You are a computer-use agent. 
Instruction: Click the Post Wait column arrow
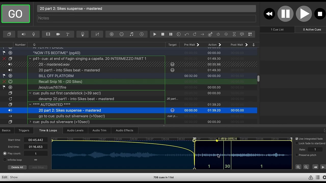pyautogui.click(x=247, y=45)
